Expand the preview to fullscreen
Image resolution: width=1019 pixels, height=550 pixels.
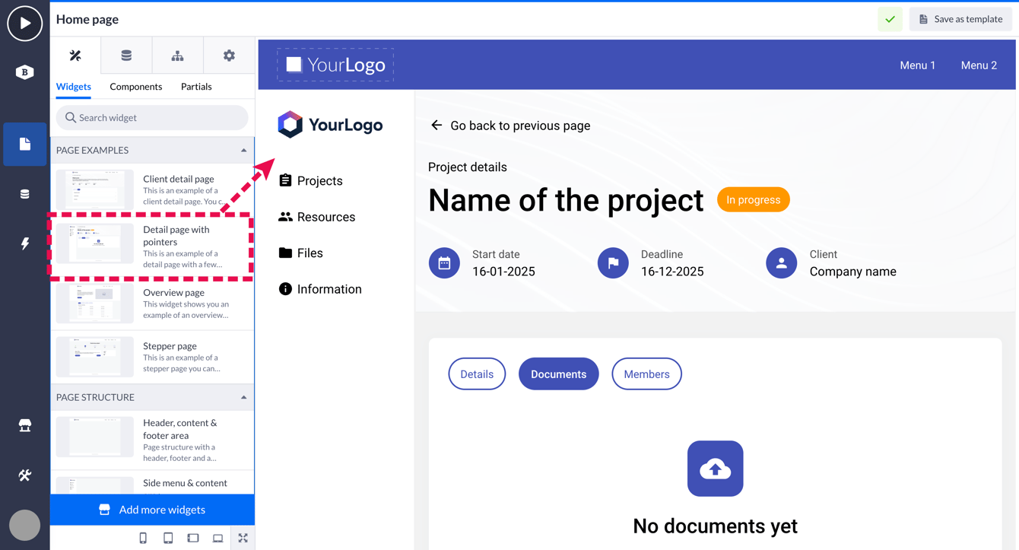[243, 538]
